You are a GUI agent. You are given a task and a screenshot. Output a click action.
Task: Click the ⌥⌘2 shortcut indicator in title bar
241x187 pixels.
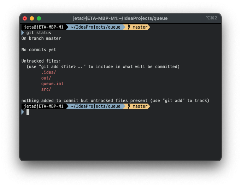pos(211,18)
